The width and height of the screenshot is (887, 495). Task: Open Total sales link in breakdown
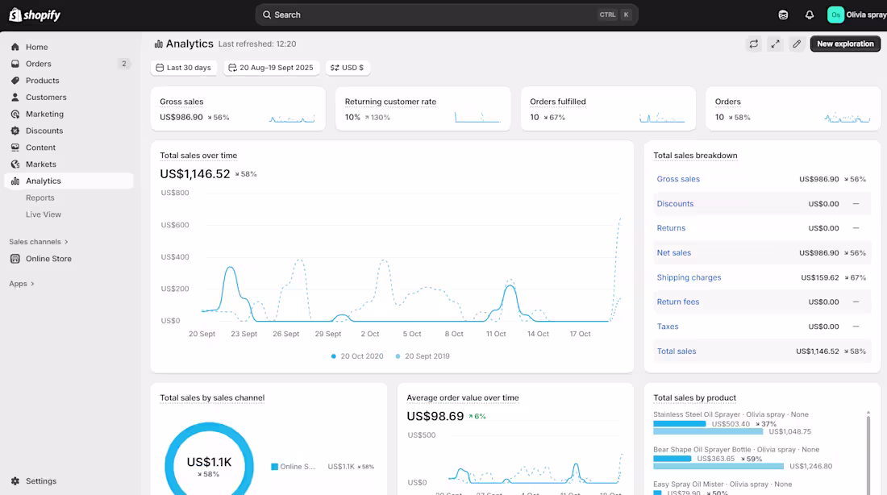tap(677, 351)
